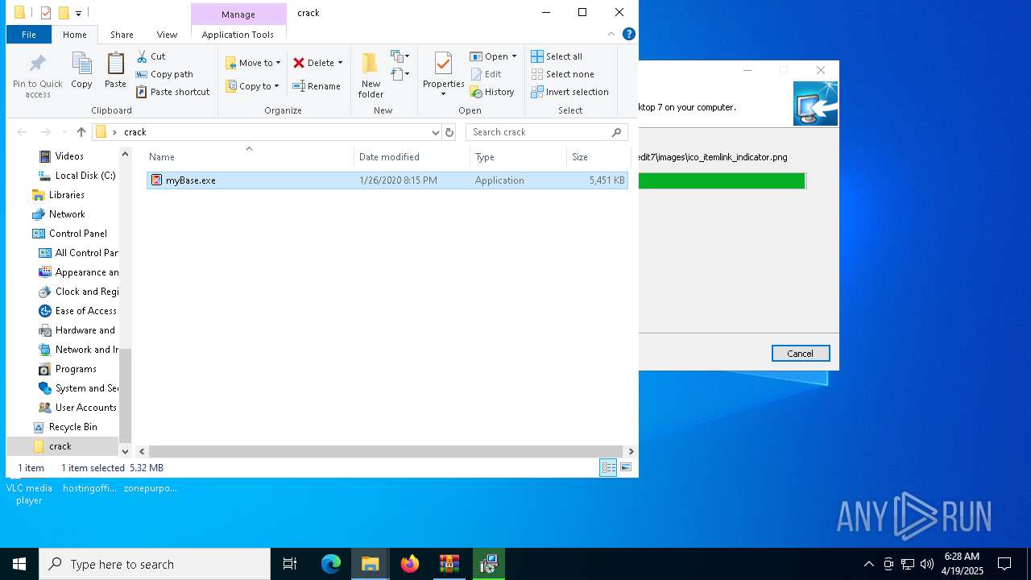Screen dimensions: 1031x580
Task: Click taskbar search box
Action: point(155,564)
